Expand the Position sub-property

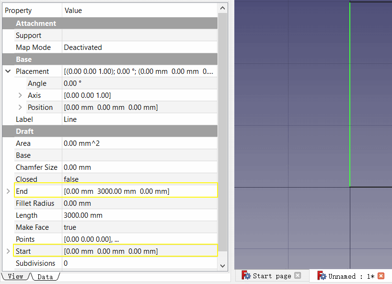[20, 107]
